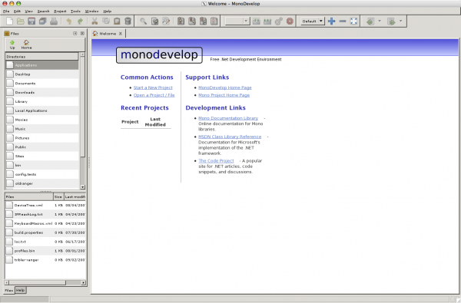Click the Paste clipboard icon
Screen dimensions: 461x303
click(117, 21)
